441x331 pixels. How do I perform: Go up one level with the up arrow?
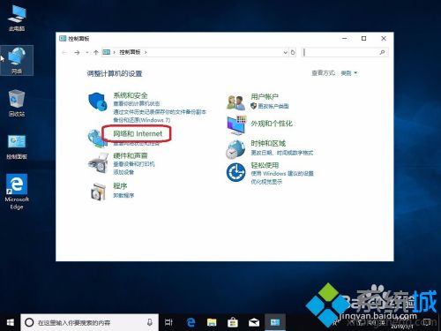click(x=95, y=52)
